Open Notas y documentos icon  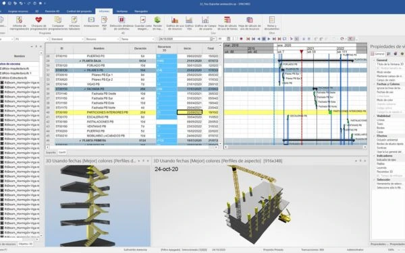(x=272, y=20)
